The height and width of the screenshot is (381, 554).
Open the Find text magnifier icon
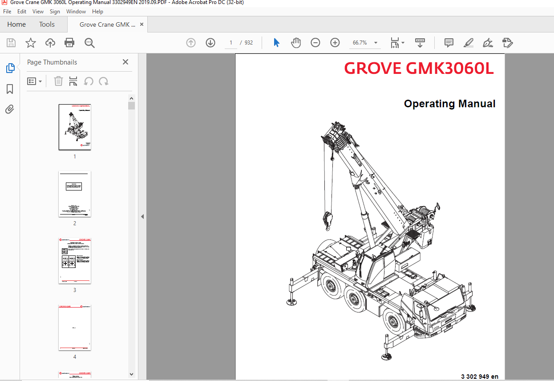pyautogui.click(x=89, y=43)
